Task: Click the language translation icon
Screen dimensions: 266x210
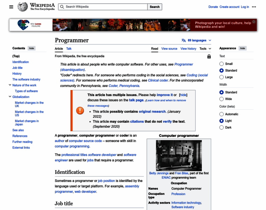Action: [183, 40]
